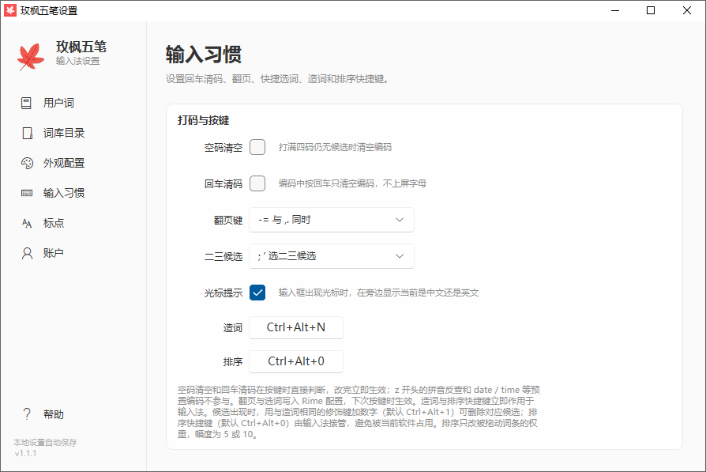Click the 玫枫五笔 app name in sidebar
706x472 pixels.
pos(81,47)
